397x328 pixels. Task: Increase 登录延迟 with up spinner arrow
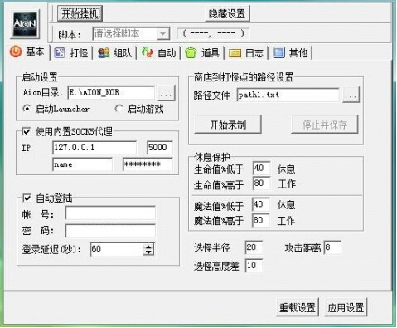[x=149, y=247]
